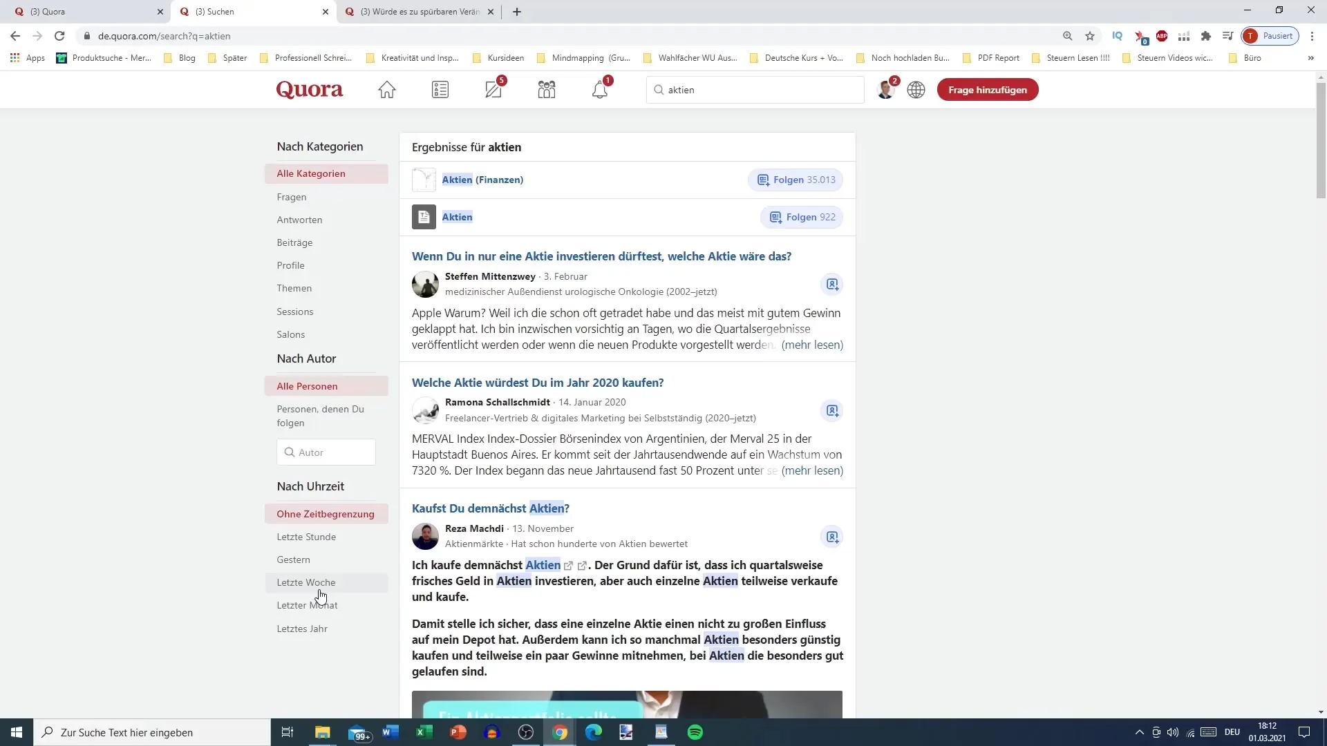1327x746 pixels.
Task: Open the Notifications bell icon
Action: click(x=599, y=89)
